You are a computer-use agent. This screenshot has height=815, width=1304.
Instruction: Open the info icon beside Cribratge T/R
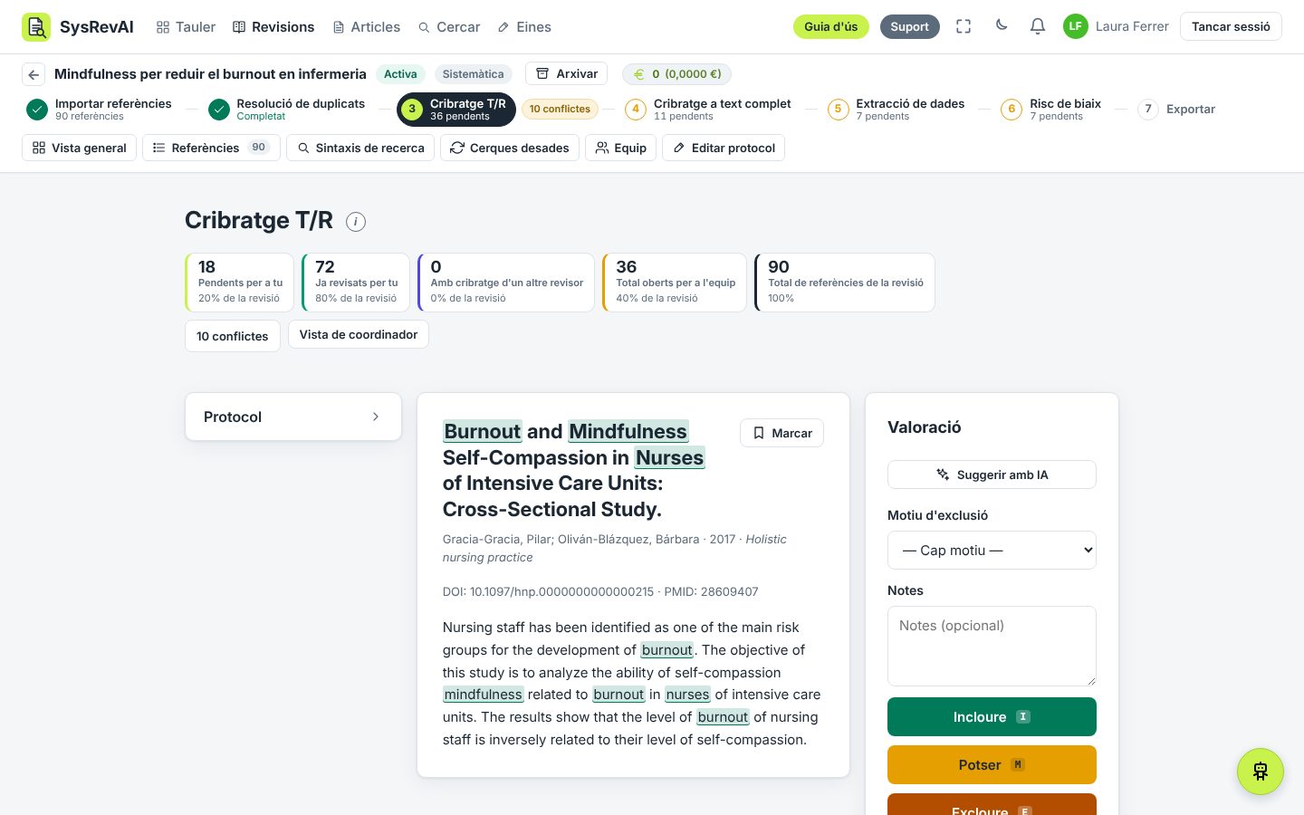click(356, 221)
